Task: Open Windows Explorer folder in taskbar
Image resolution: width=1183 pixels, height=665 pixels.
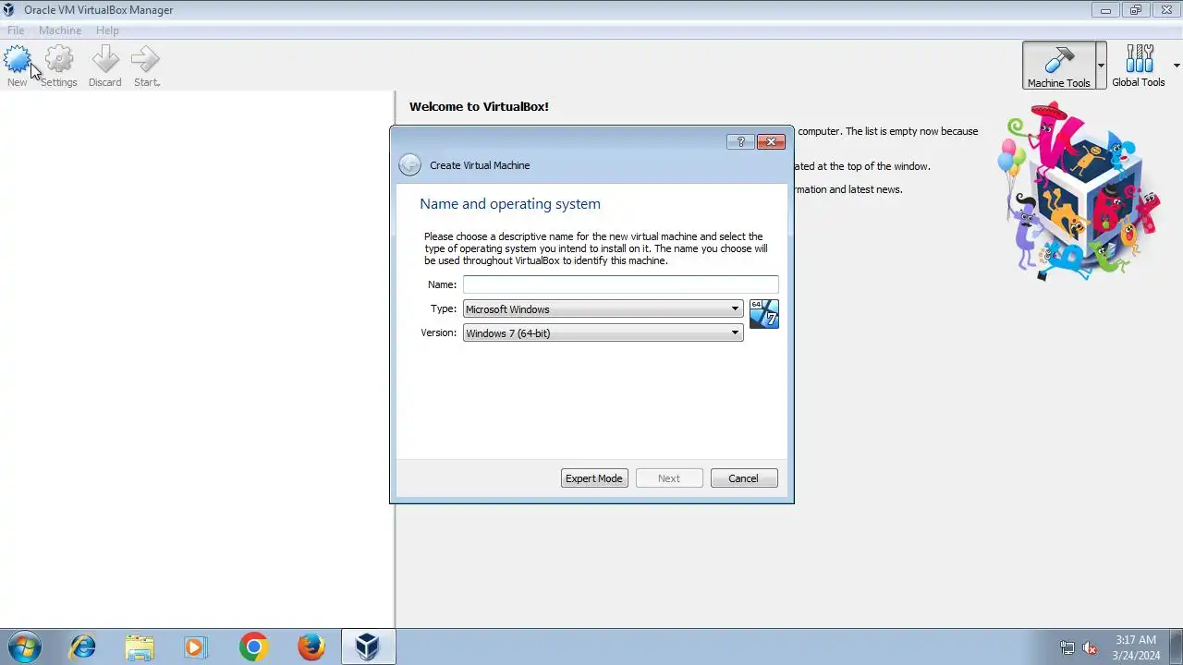Action: (x=140, y=647)
